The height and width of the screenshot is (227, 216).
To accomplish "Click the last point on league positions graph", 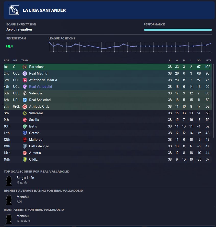I will (x=211, y=44).
